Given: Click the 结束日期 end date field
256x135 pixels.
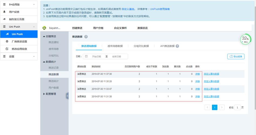Looking at the screenshot, I should 117,56.
